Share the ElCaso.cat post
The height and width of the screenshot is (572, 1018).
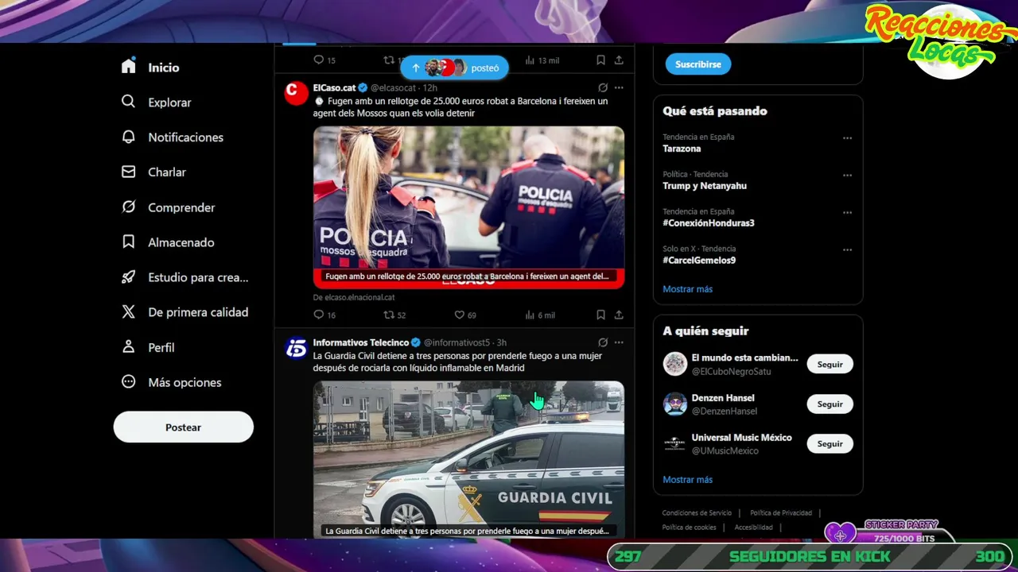(x=619, y=315)
